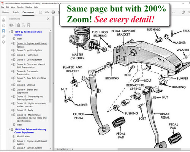Open the Window menu

28,7
